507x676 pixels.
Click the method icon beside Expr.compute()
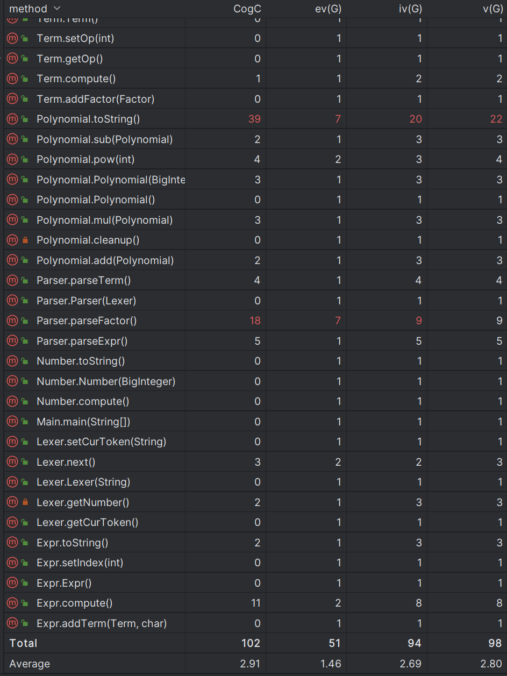[x=12, y=603]
